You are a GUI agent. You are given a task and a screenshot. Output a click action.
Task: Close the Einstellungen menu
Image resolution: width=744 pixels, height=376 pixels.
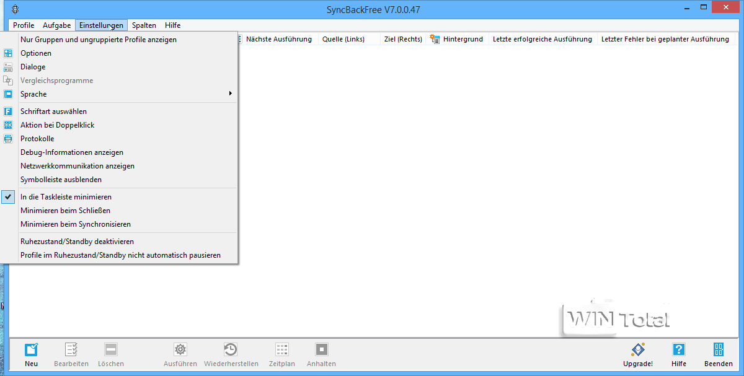coord(101,25)
